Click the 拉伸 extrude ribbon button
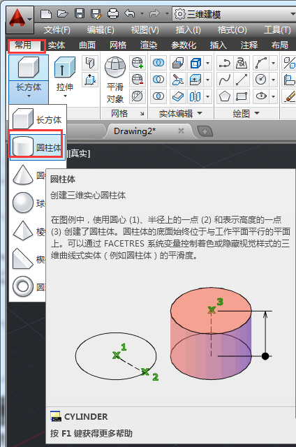The width and height of the screenshot is (296, 447). coord(65,73)
